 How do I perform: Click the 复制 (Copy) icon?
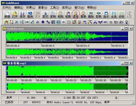(x=53, y=15)
